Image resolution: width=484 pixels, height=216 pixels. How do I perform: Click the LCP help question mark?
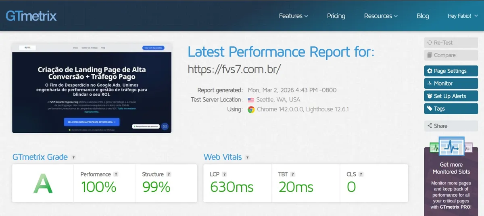click(224, 174)
